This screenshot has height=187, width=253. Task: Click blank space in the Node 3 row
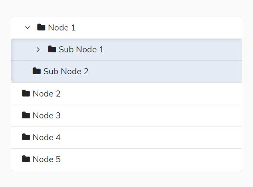tap(152, 116)
